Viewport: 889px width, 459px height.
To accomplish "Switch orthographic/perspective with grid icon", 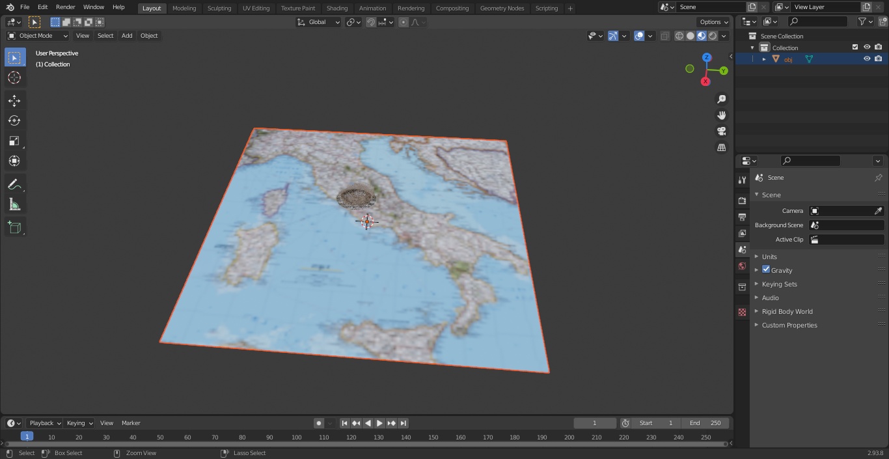I will click(721, 148).
